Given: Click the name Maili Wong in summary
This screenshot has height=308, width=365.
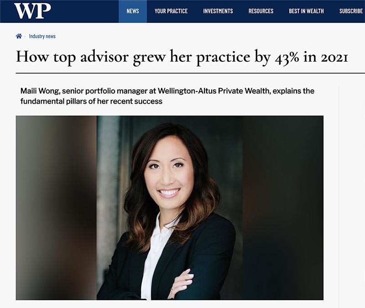Looking at the screenshot, I should coord(40,91).
